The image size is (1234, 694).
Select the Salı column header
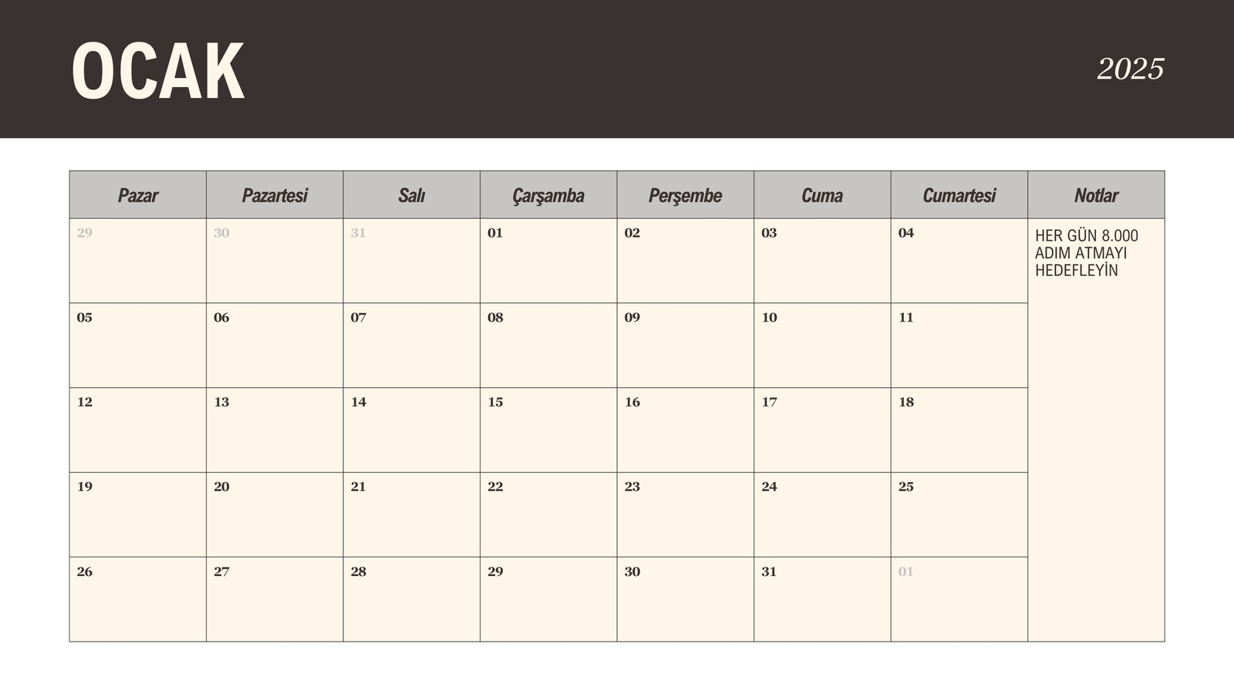click(412, 195)
